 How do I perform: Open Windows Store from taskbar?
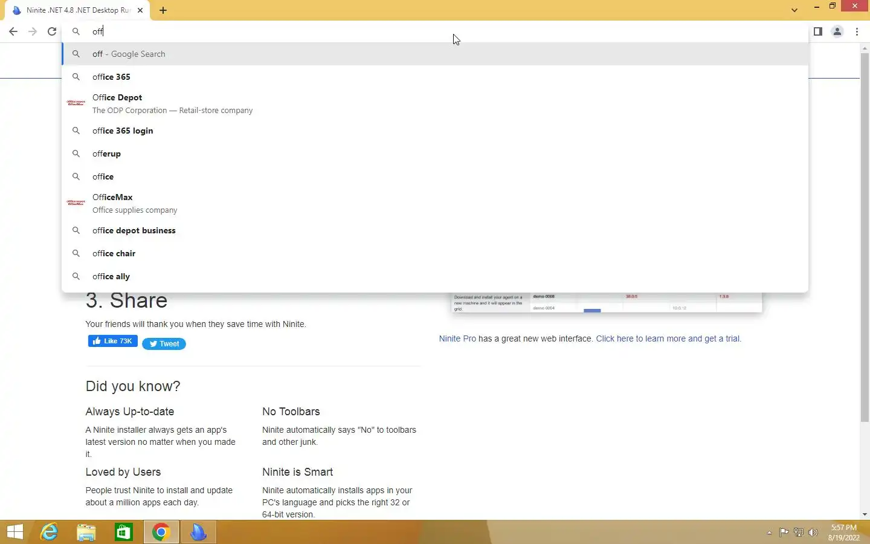click(x=124, y=532)
